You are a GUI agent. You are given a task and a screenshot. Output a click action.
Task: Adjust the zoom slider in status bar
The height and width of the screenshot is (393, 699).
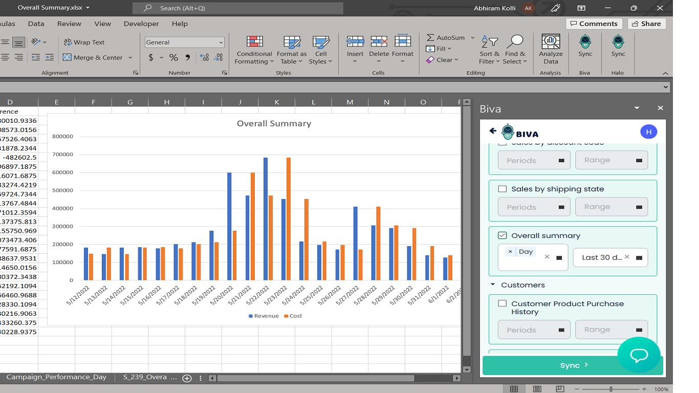pos(610,389)
